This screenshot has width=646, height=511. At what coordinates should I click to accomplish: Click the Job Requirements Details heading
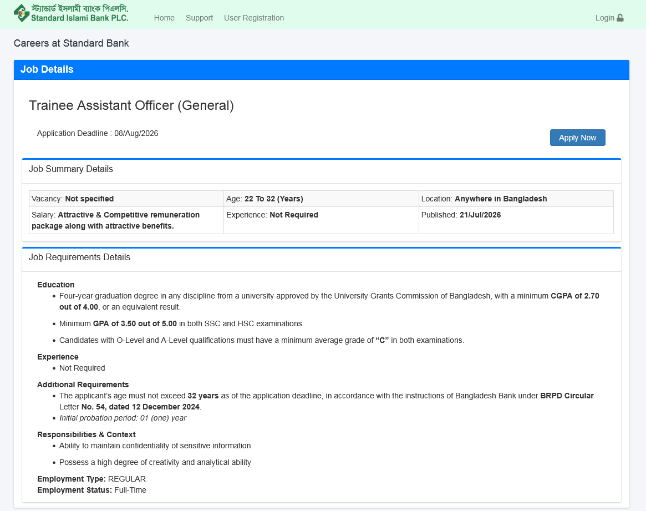(x=79, y=257)
